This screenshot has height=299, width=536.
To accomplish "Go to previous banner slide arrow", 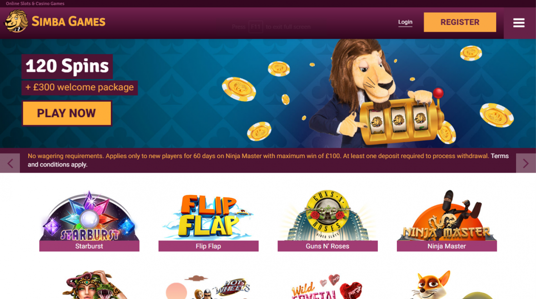I will pyautogui.click(x=10, y=163).
